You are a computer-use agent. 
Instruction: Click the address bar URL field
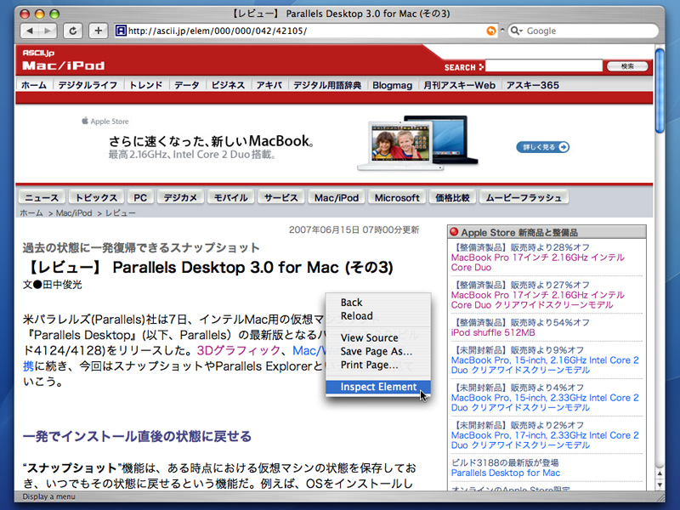click(306, 31)
